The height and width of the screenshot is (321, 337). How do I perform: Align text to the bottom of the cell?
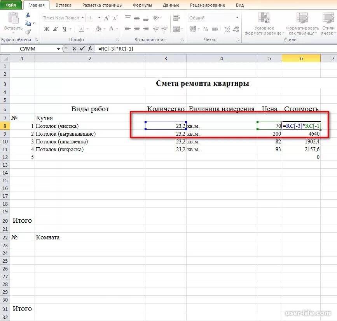(x=146, y=19)
